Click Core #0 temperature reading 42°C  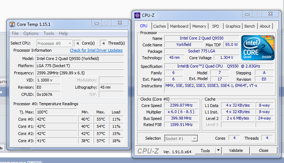pyautogui.click(x=56, y=120)
